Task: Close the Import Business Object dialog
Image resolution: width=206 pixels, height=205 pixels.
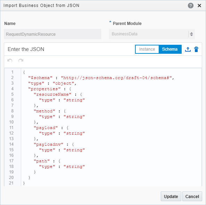Action: pyautogui.click(x=199, y=6)
